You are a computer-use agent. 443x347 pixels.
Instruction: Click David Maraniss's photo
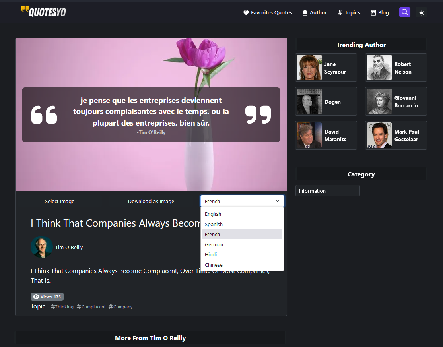309,135
